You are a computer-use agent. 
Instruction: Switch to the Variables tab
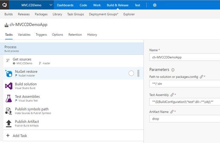[24, 35]
